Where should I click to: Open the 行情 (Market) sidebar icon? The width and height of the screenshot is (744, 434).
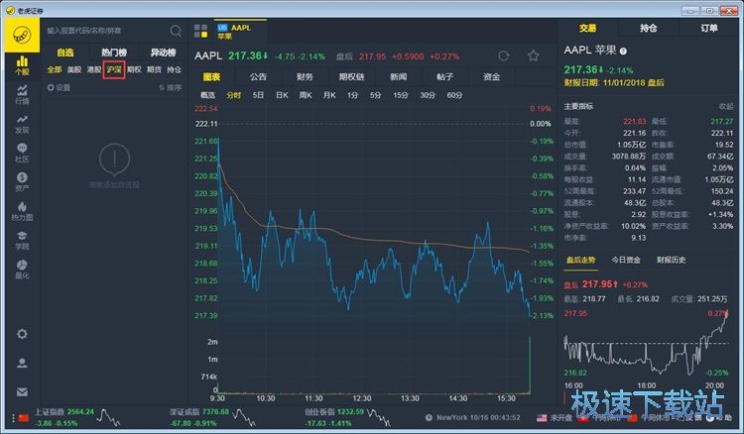(x=21, y=94)
